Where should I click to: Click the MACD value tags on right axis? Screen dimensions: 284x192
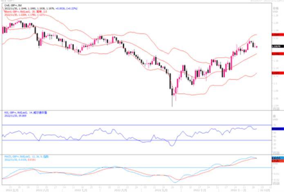pos(265,158)
